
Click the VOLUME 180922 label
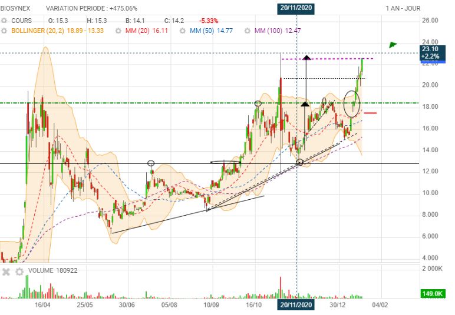[x=53, y=271]
